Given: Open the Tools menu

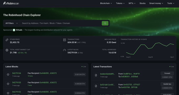Looking at the screenshot, I should (171, 3).
